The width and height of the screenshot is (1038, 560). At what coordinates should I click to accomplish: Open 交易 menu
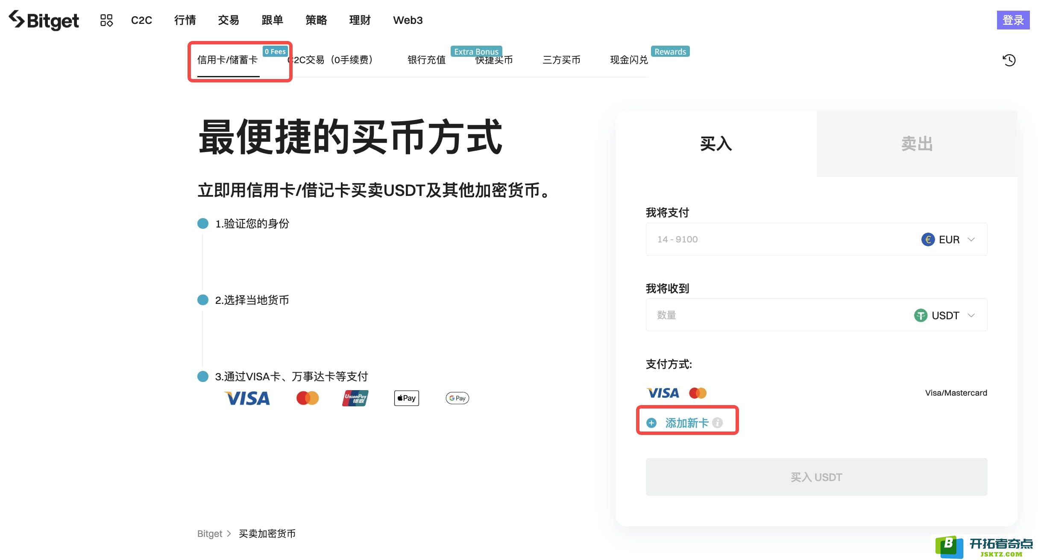(229, 20)
